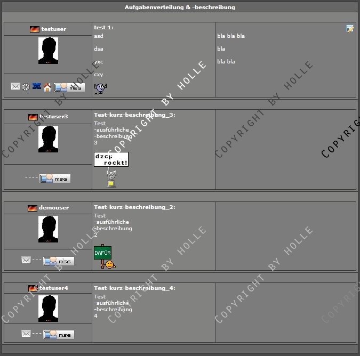Open the demouser profile name link
The image size is (360, 356).
coord(53,207)
